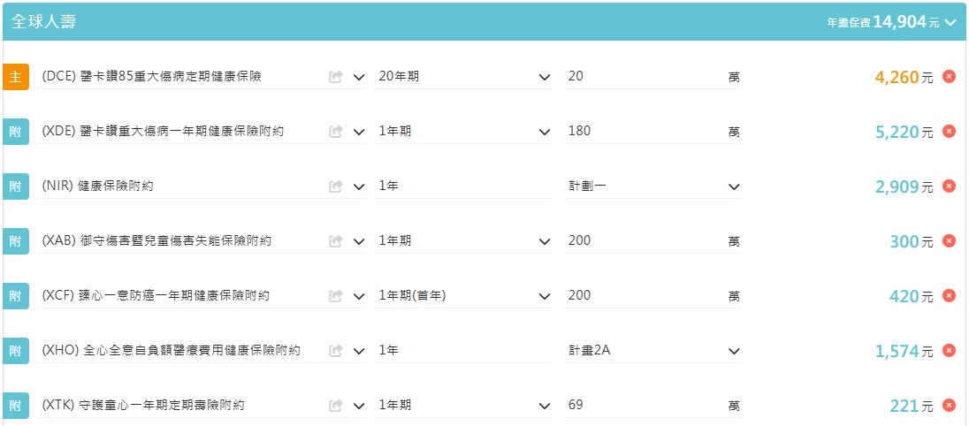
Task: Remove the DCE main policy row
Action: [x=949, y=77]
